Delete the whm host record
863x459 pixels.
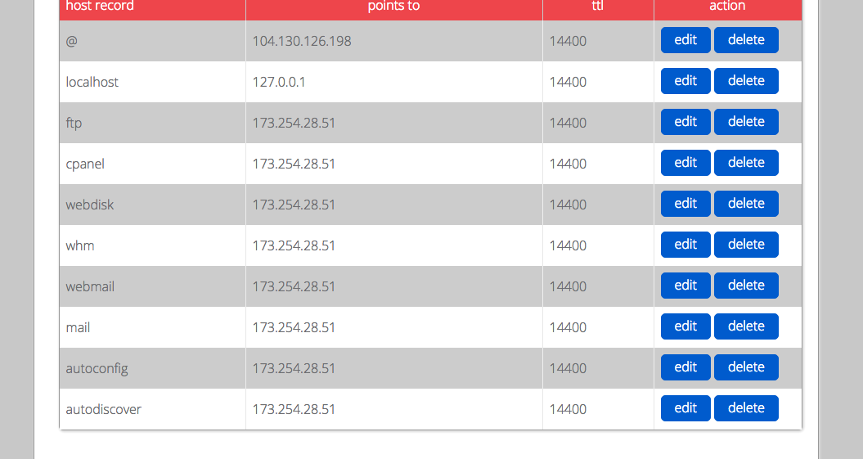click(746, 245)
